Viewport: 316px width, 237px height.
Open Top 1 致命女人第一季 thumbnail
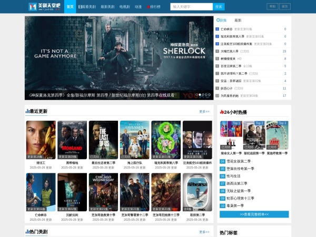coord(231,135)
